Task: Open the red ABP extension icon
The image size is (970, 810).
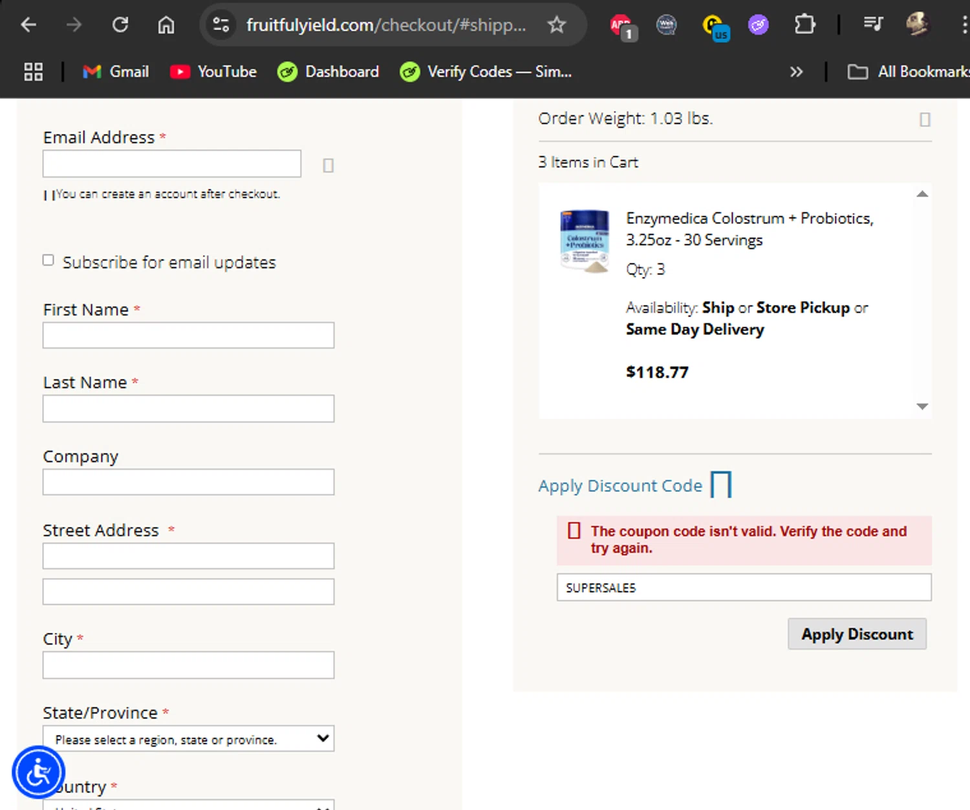Action: [x=622, y=26]
